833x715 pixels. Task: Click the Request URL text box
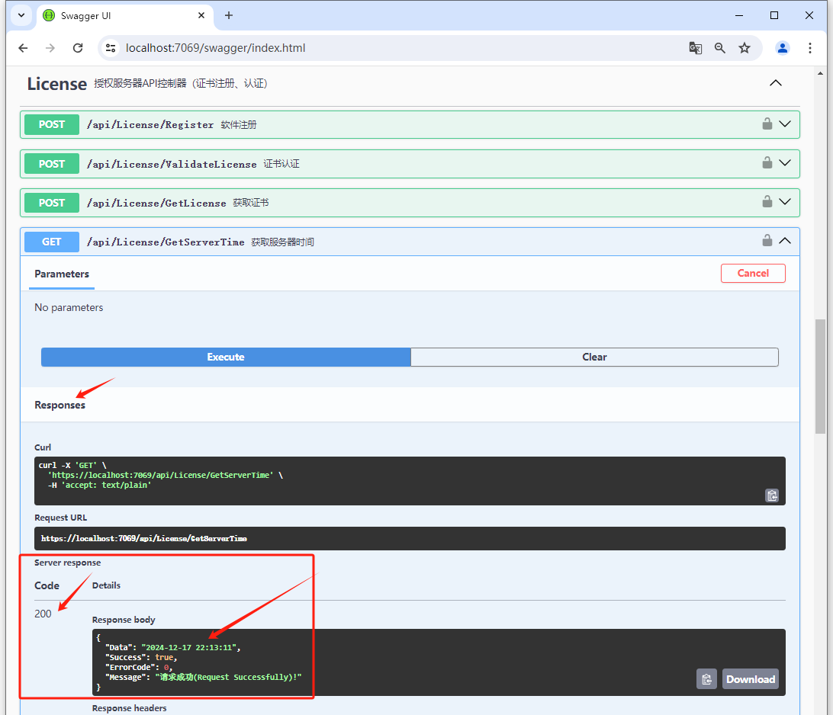(410, 538)
